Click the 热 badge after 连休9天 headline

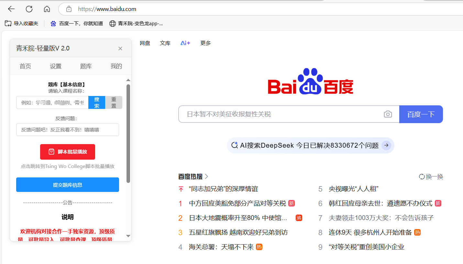coord(417,232)
